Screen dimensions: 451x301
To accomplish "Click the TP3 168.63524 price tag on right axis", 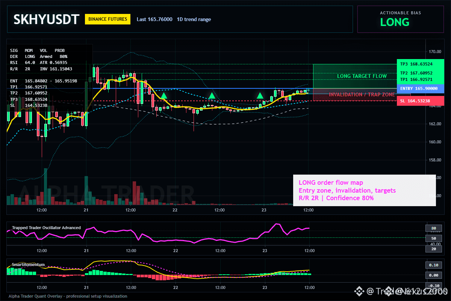I will click(420, 64).
